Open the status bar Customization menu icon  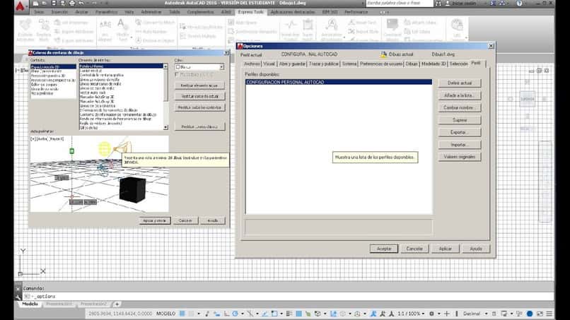(549, 314)
